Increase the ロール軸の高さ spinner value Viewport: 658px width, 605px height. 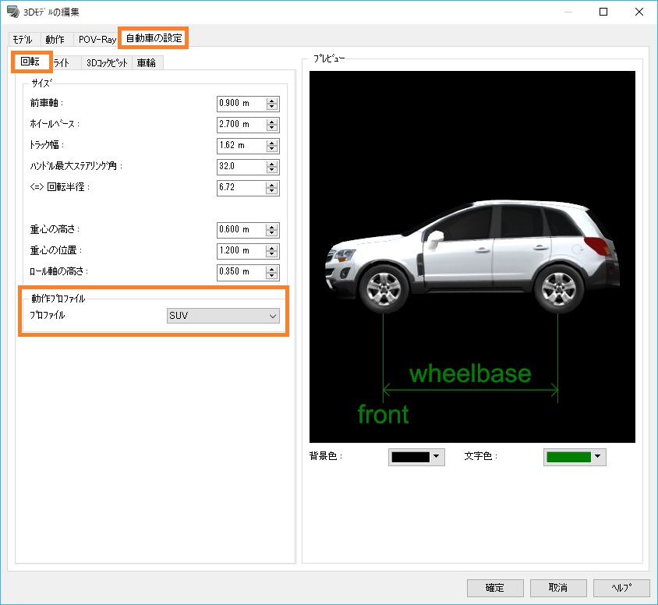tap(272, 269)
